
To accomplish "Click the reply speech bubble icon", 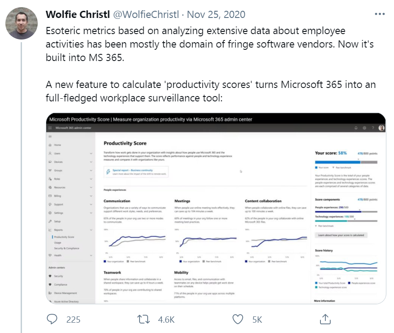I will 52,319.
